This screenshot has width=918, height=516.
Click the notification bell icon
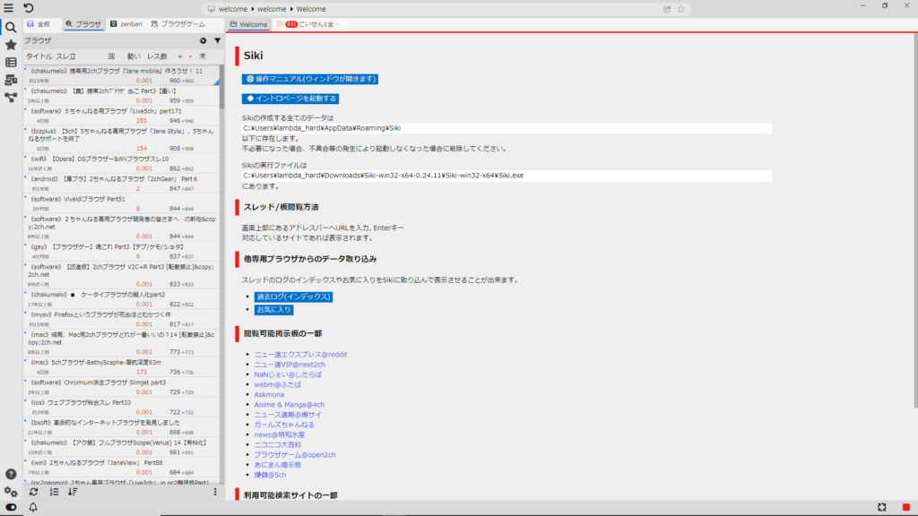pyautogui.click(x=33, y=507)
